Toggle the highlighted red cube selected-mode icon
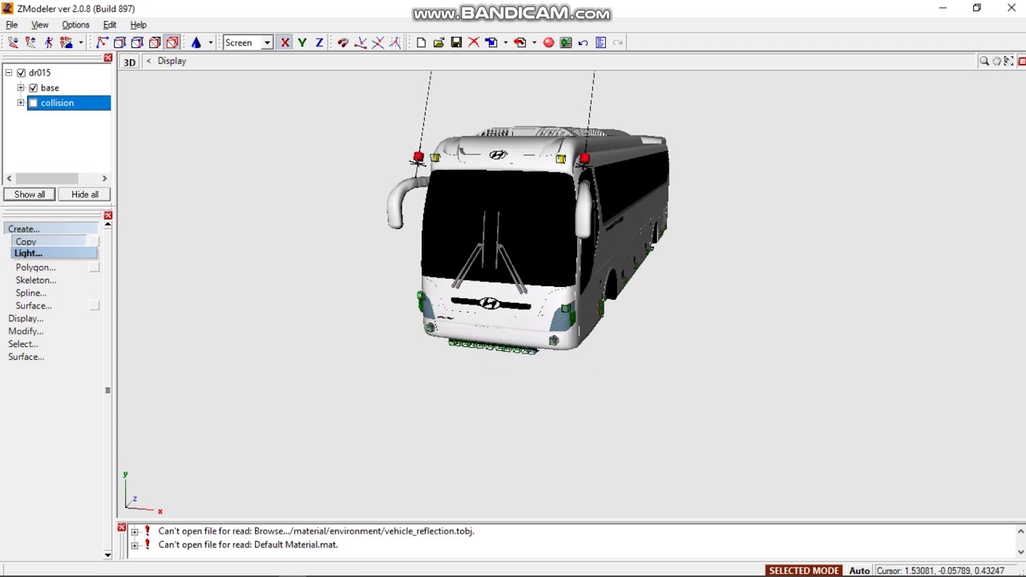 [172, 42]
